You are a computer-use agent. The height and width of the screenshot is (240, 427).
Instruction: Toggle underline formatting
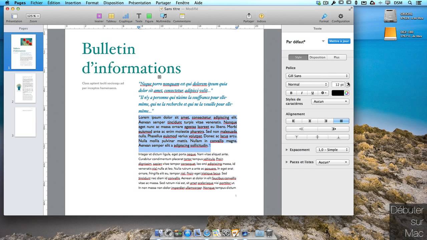[313, 93]
